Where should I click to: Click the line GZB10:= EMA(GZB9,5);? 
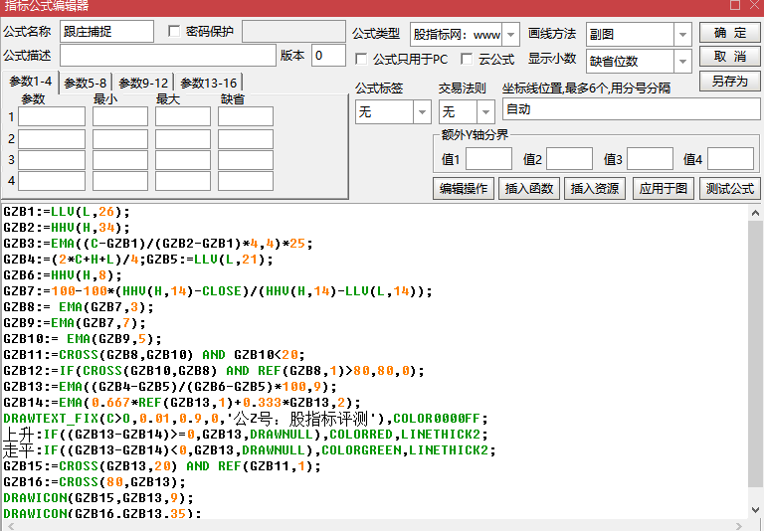(83, 339)
